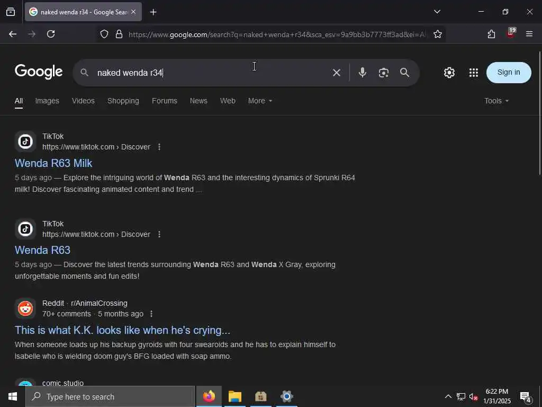
Task: Open the box-shaped app in taskbar
Action: click(260, 396)
